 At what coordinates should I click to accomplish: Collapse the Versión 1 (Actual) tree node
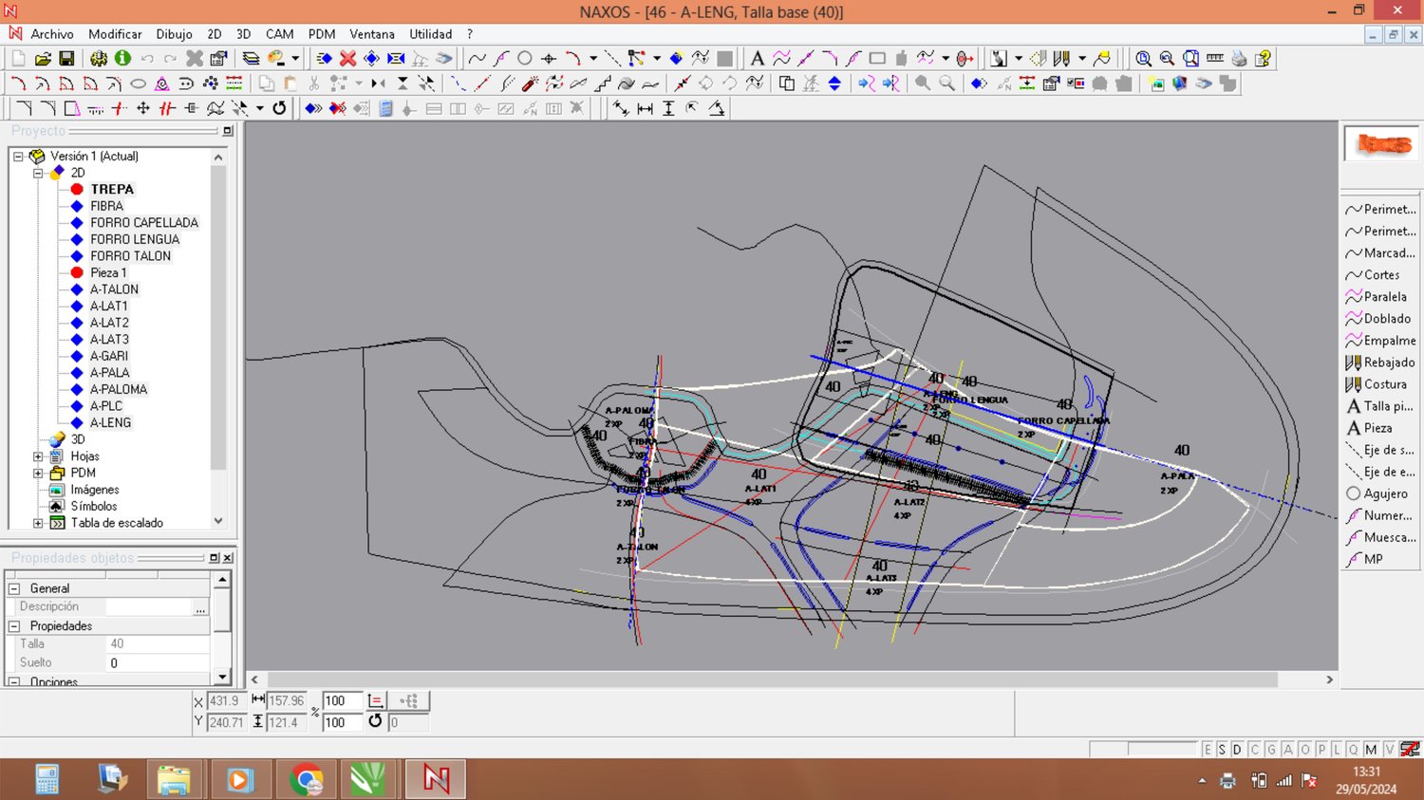click(18, 157)
